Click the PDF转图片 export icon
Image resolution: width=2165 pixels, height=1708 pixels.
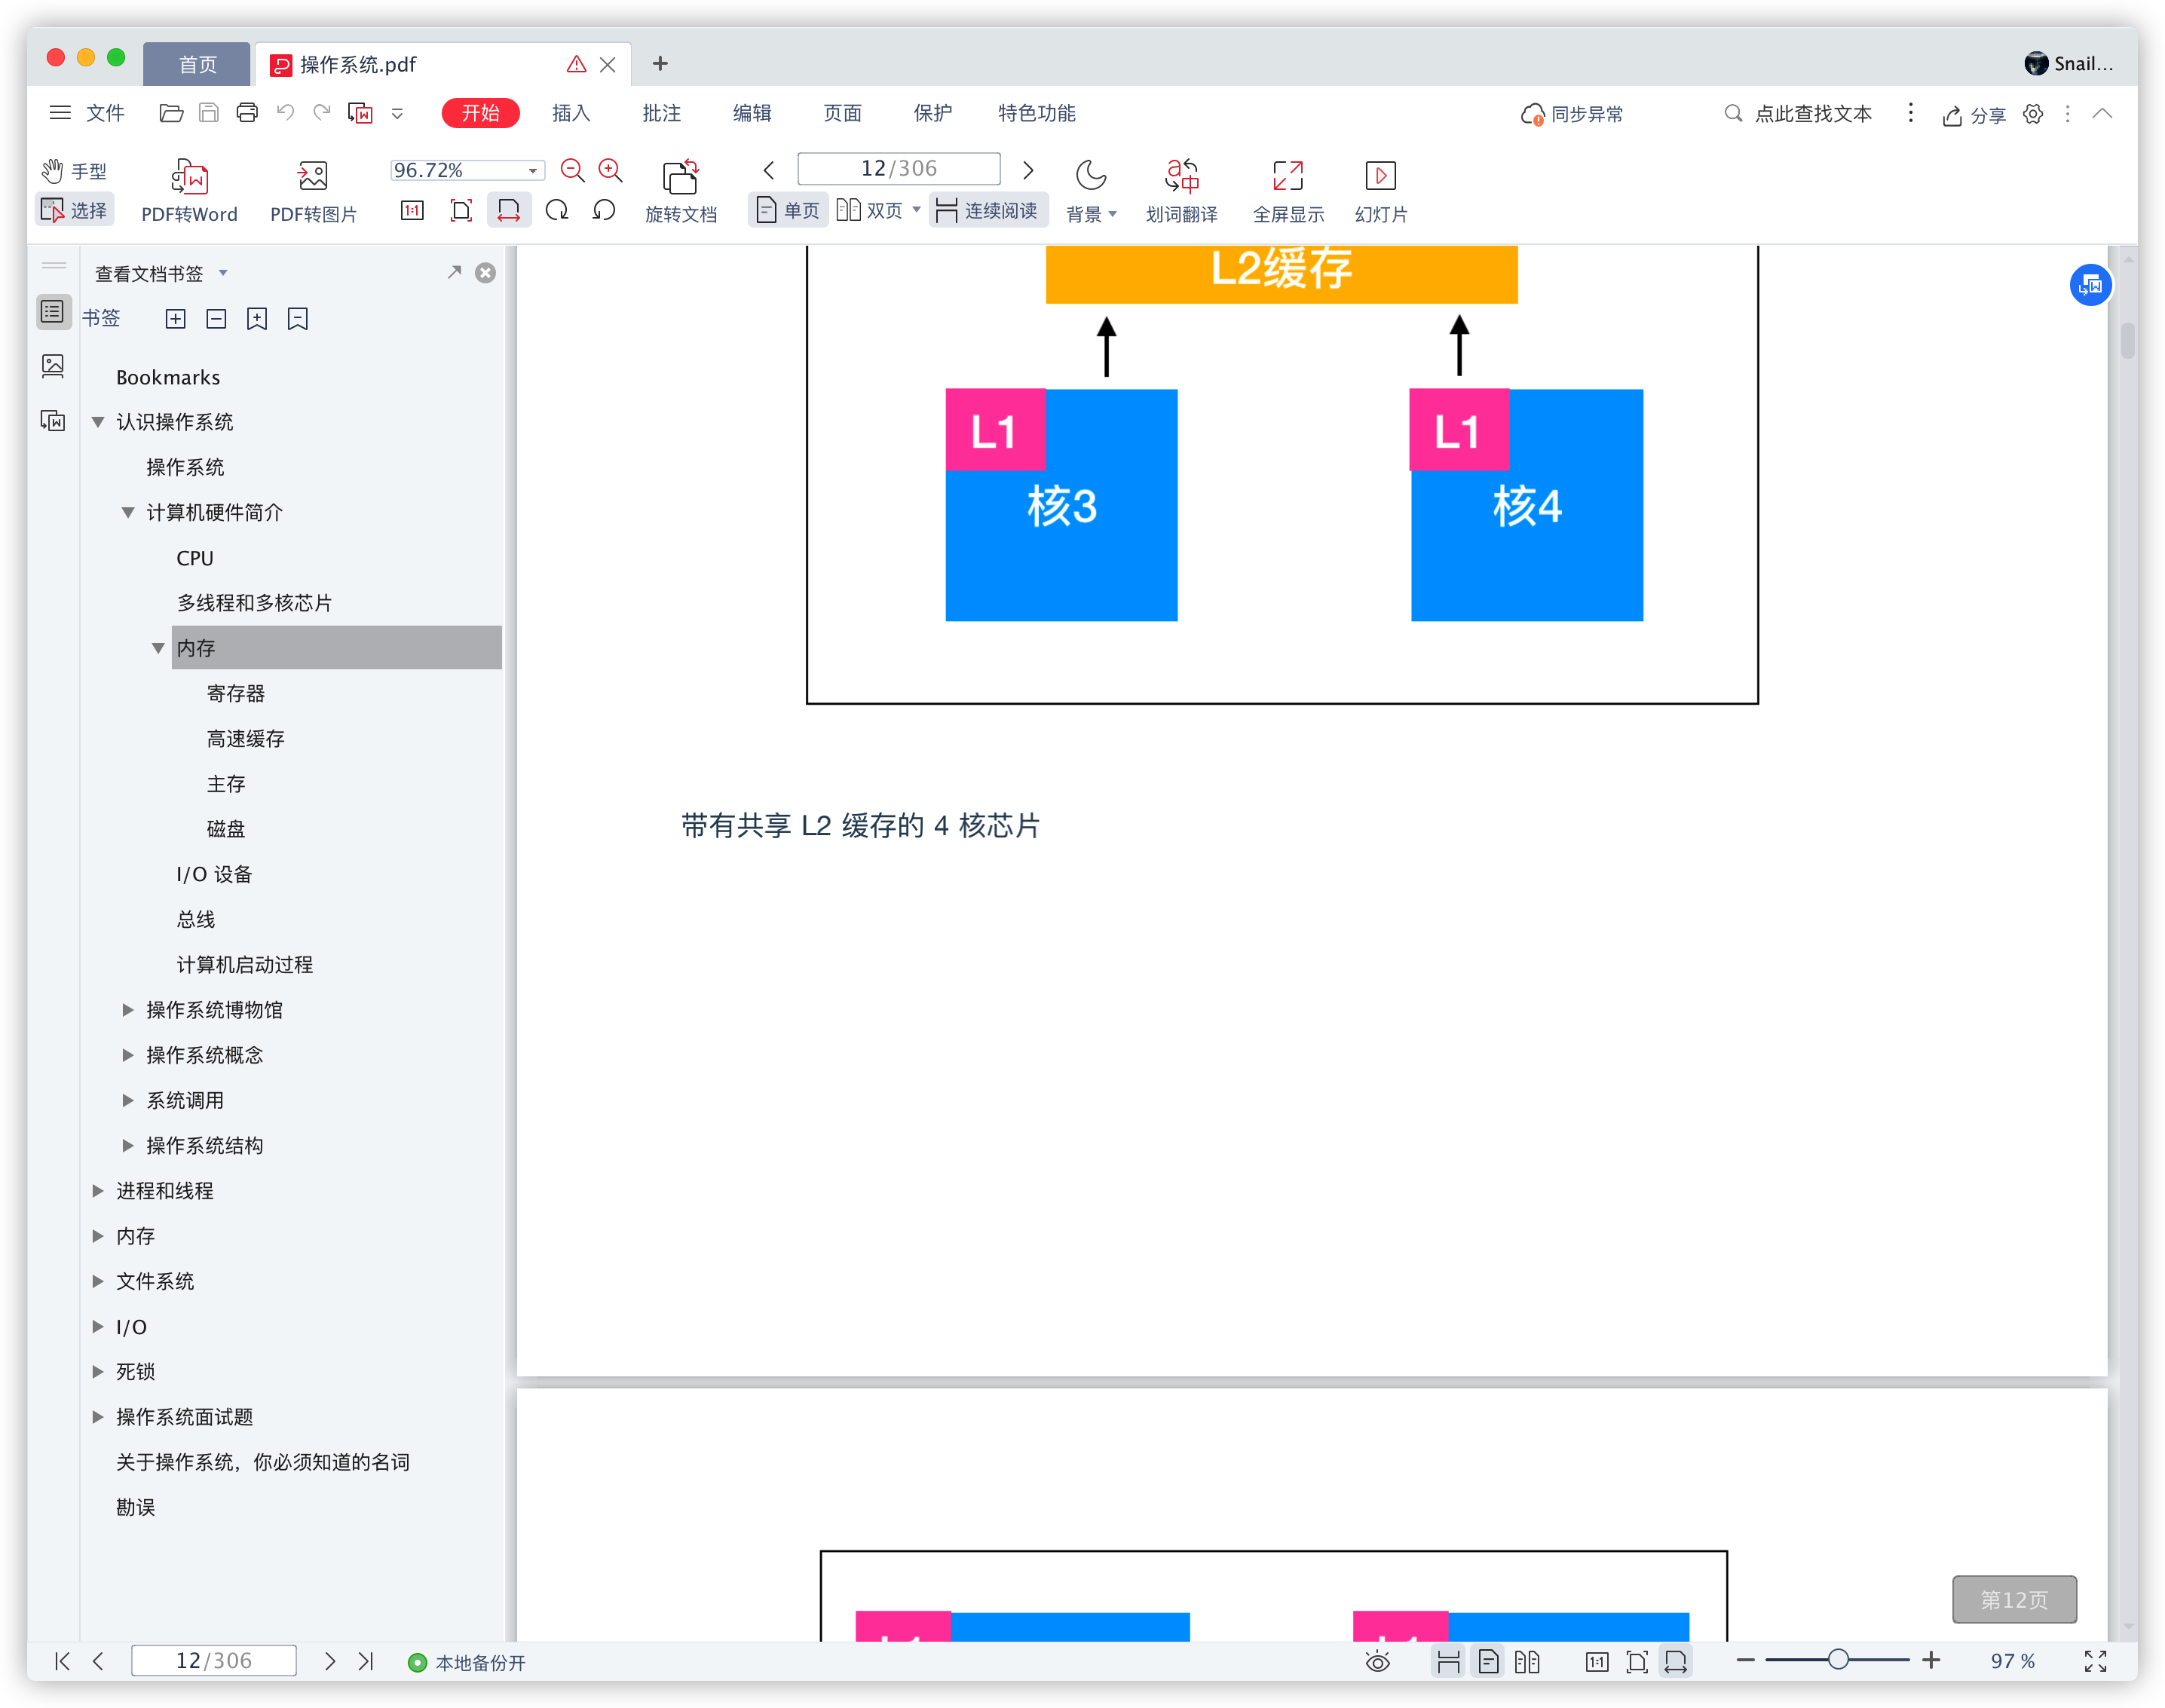(x=313, y=177)
